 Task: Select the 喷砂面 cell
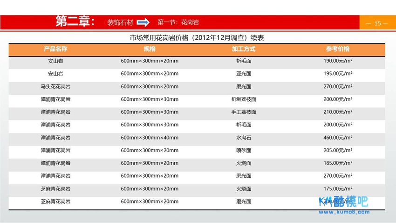point(244,150)
